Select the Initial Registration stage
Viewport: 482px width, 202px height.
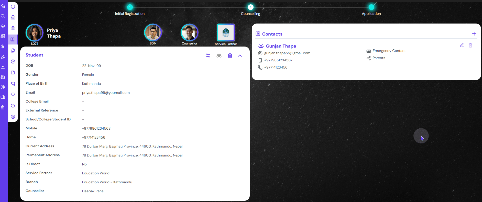click(x=130, y=7)
